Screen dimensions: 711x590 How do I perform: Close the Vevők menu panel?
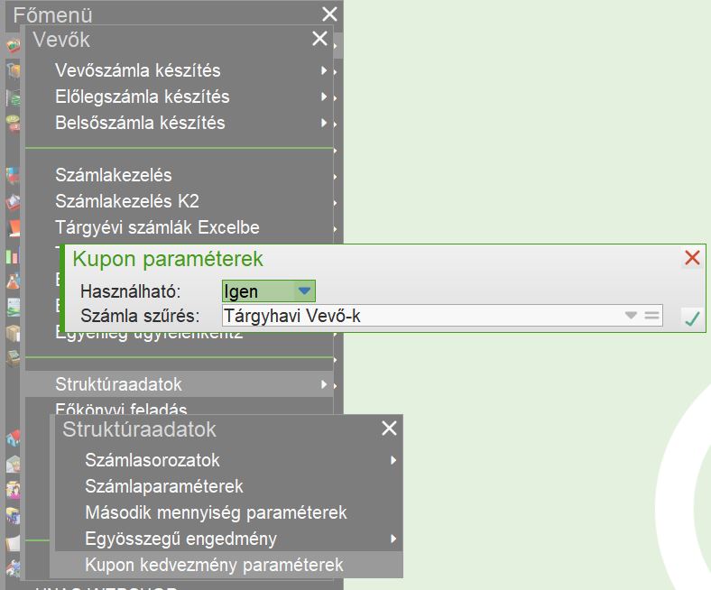tap(320, 39)
